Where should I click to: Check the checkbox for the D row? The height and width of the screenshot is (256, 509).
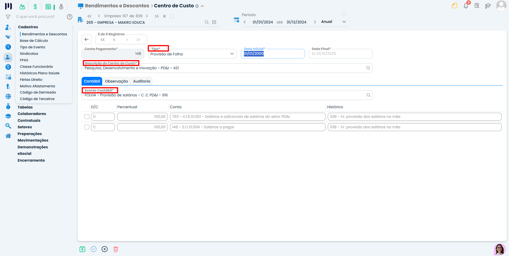pos(87,117)
